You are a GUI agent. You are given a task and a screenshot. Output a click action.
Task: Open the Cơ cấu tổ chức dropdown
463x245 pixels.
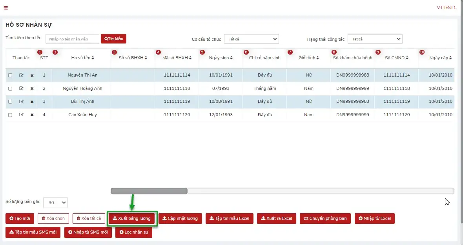click(251, 39)
